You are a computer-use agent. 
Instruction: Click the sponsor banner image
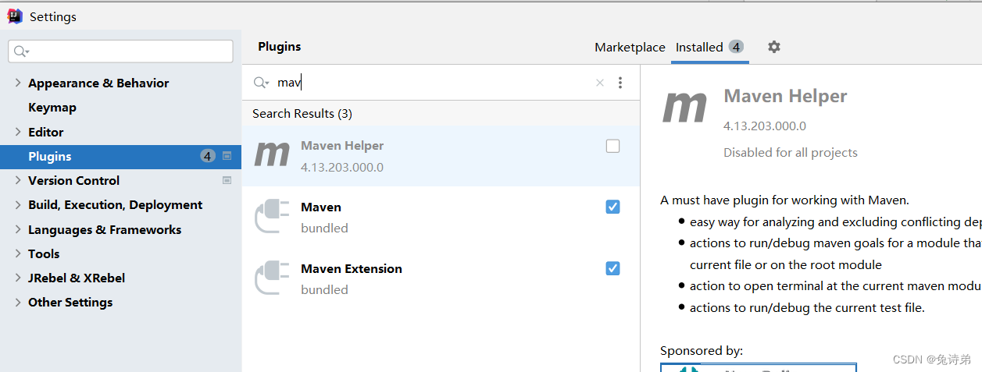pyautogui.click(x=759, y=367)
